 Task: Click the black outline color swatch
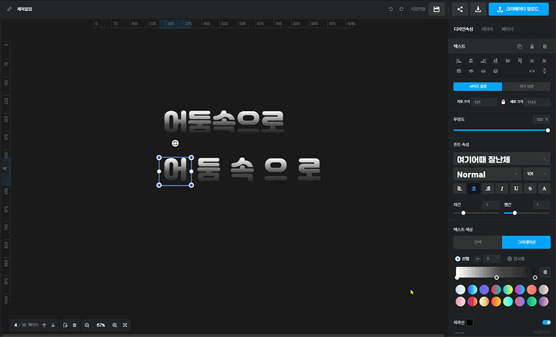click(470, 322)
